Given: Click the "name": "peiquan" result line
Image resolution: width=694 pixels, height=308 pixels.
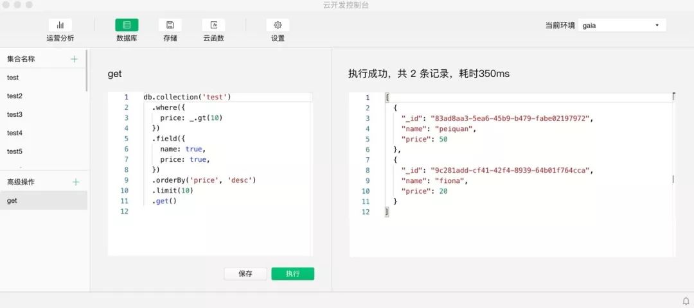Looking at the screenshot, I should click(x=439, y=129).
